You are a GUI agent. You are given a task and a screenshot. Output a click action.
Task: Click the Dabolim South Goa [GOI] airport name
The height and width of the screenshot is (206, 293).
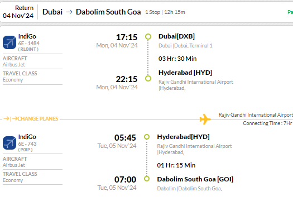pos(195,179)
